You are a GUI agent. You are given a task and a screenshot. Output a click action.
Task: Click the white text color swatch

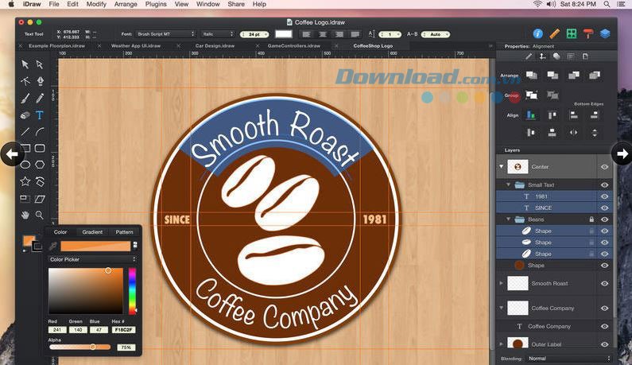coord(283,34)
